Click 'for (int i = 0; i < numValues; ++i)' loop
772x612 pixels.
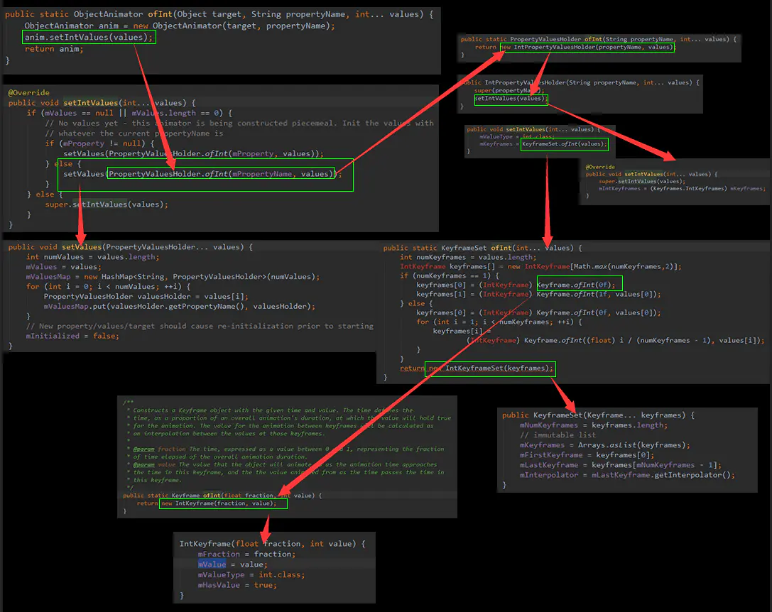tap(109, 287)
